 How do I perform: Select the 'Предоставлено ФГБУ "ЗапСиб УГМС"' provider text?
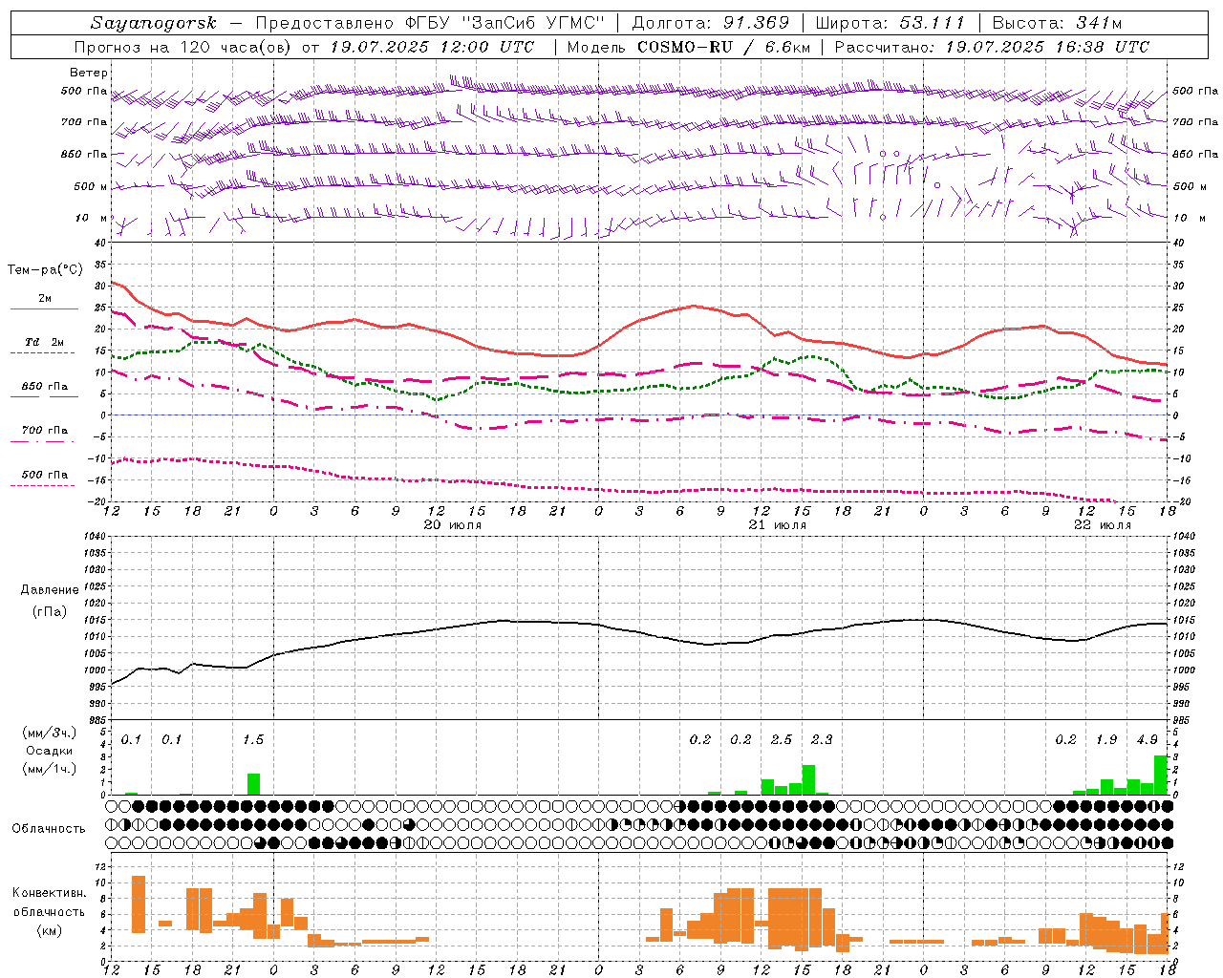click(x=432, y=23)
